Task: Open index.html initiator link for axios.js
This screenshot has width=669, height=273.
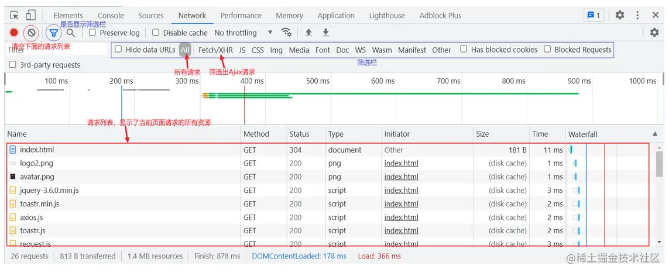Action: tap(401, 217)
